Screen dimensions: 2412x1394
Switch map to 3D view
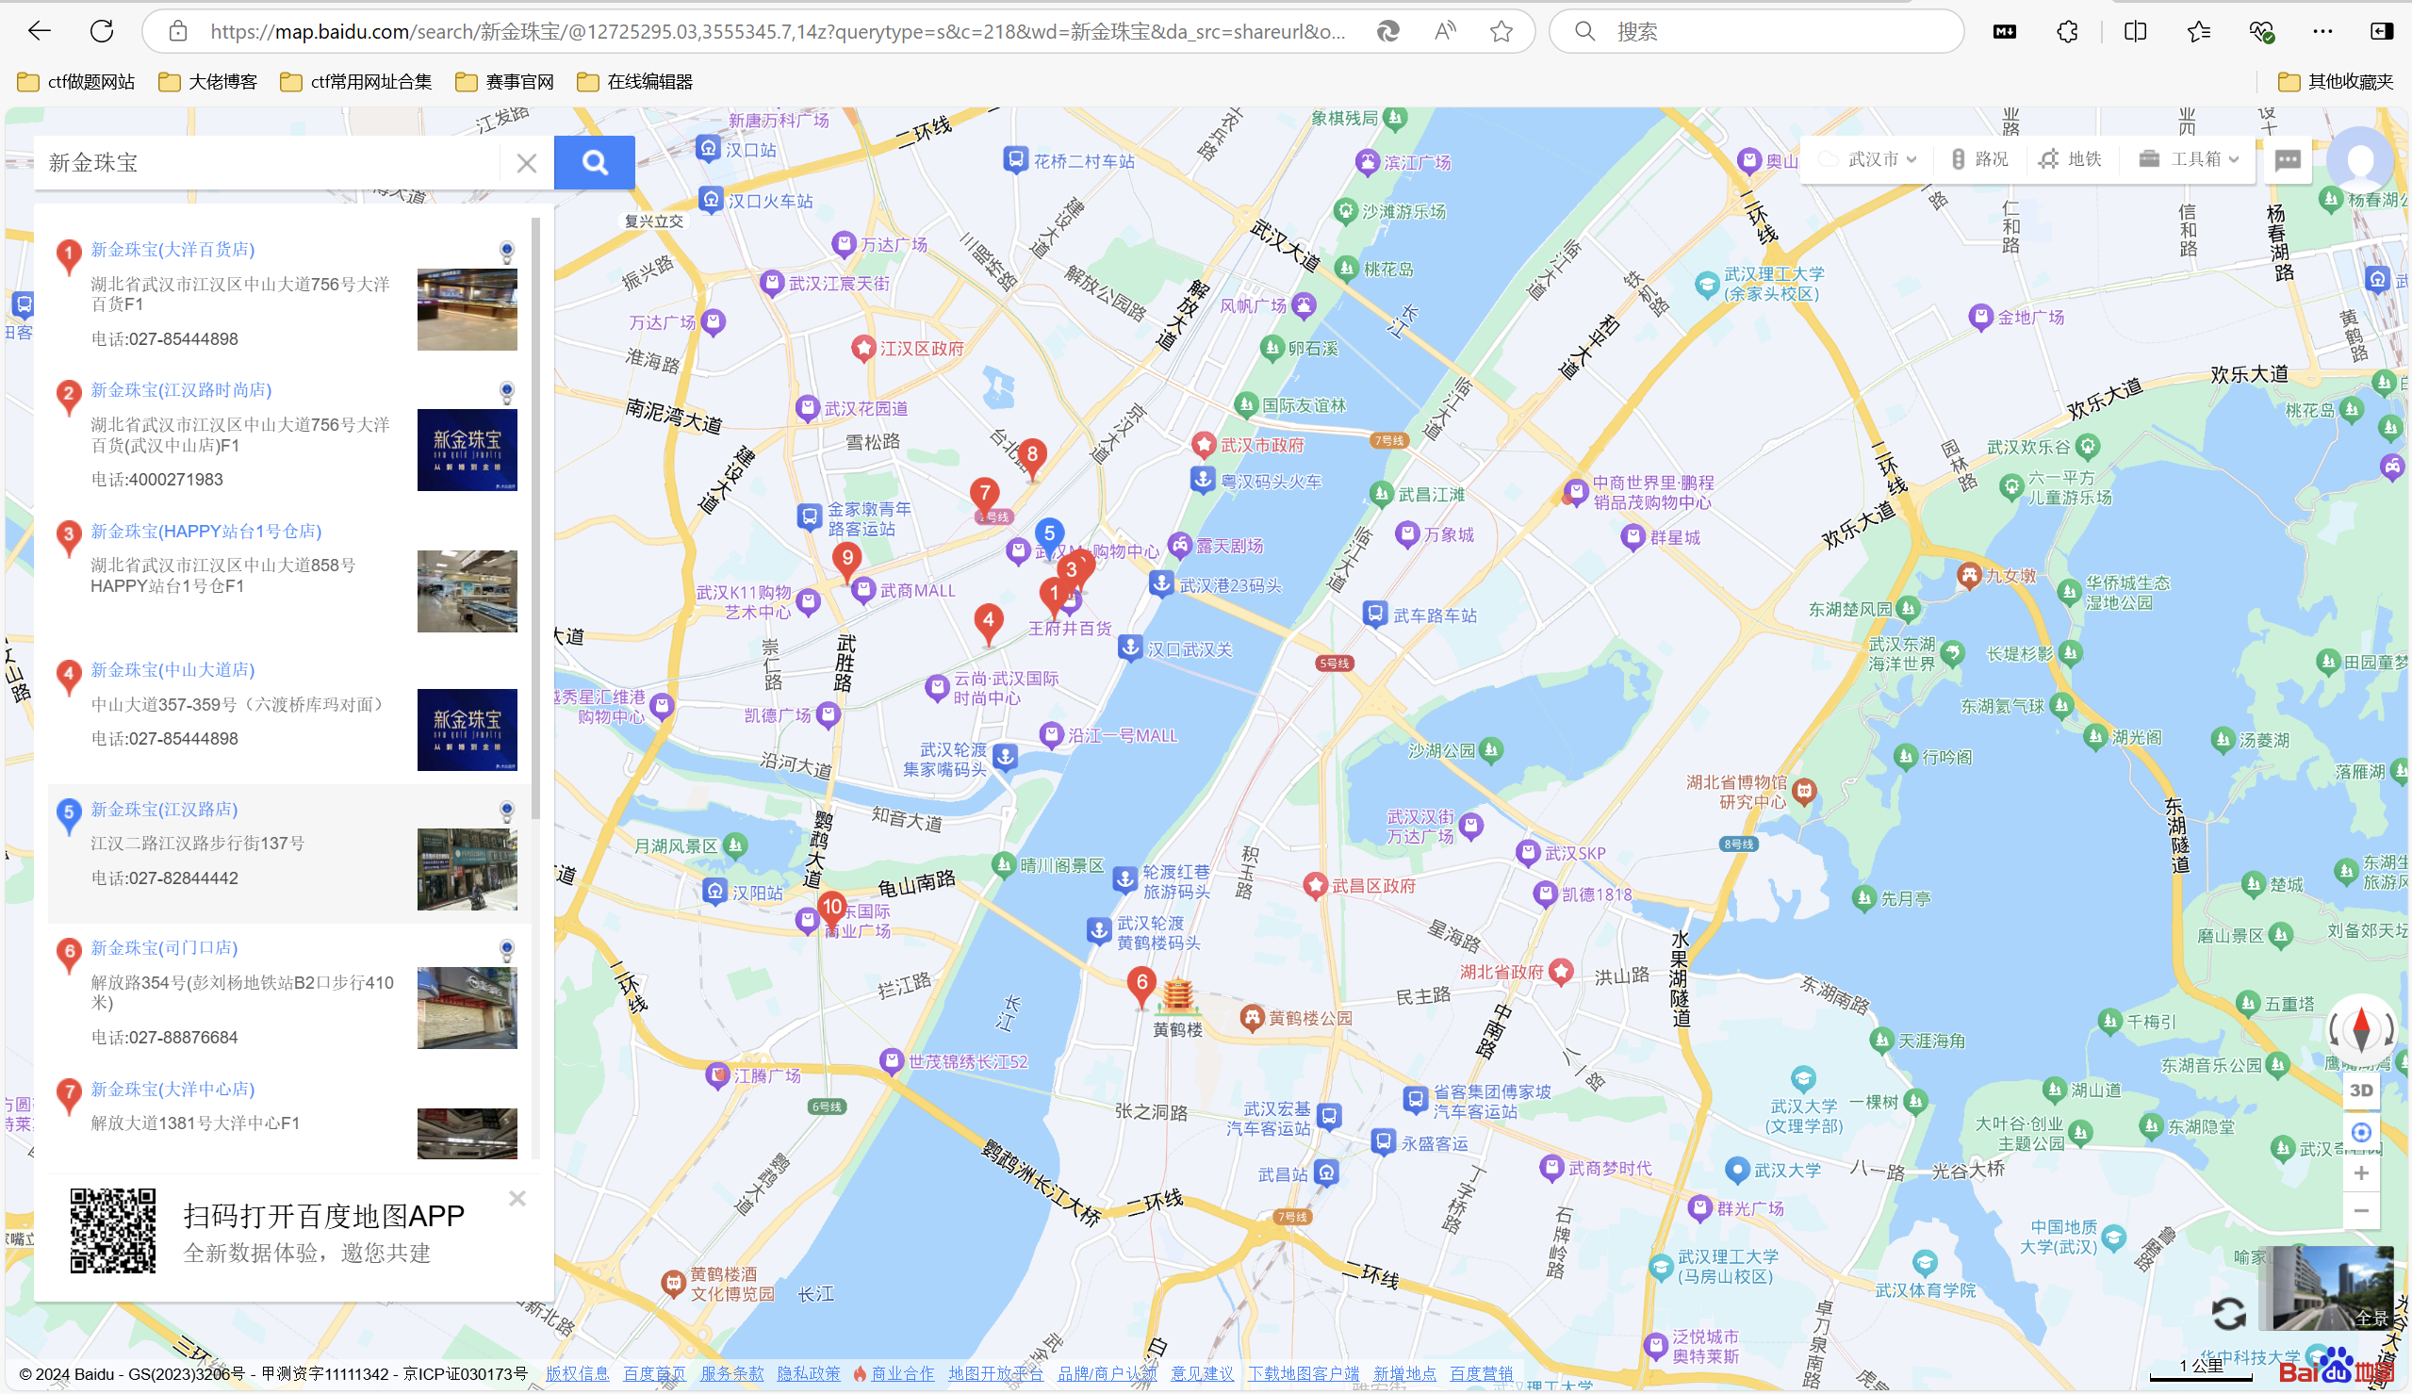2361,1091
